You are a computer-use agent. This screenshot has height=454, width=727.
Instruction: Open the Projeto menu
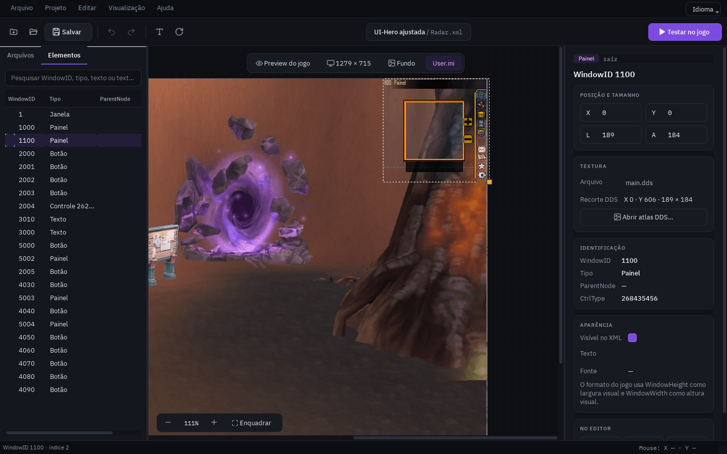coord(56,8)
